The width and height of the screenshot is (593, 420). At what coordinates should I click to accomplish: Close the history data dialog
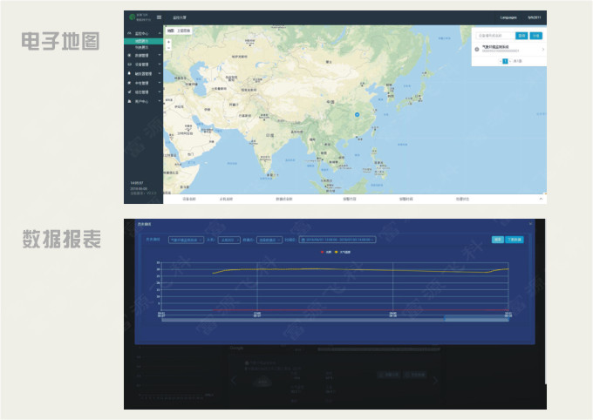(x=529, y=224)
